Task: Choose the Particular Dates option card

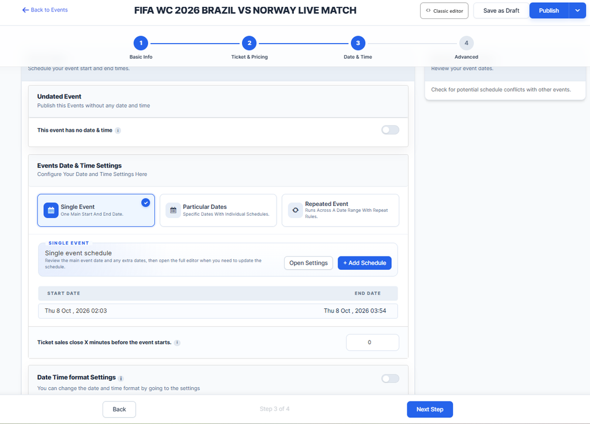Action: pos(218,211)
